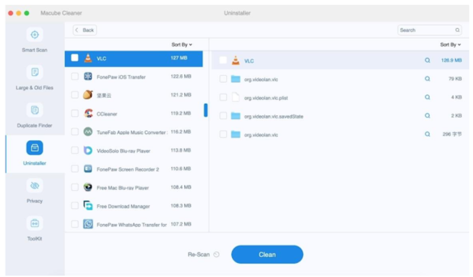The height and width of the screenshot is (277, 473).
Task: Click the FonePaw iOS Transfer app icon
Action: [88, 77]
